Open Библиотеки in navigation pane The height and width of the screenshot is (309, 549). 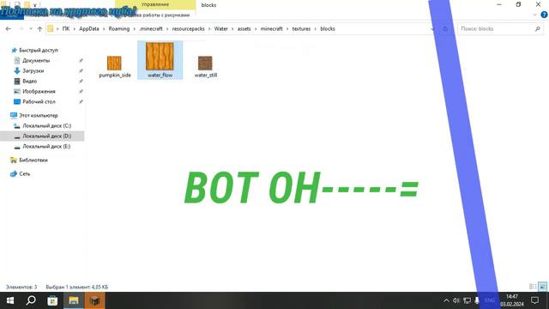33,161
